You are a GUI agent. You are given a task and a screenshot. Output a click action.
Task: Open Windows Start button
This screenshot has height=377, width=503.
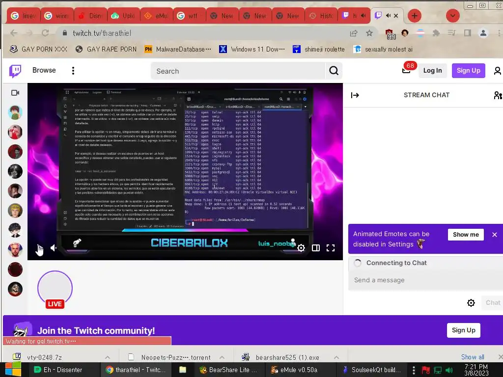(x=13, y=370)
